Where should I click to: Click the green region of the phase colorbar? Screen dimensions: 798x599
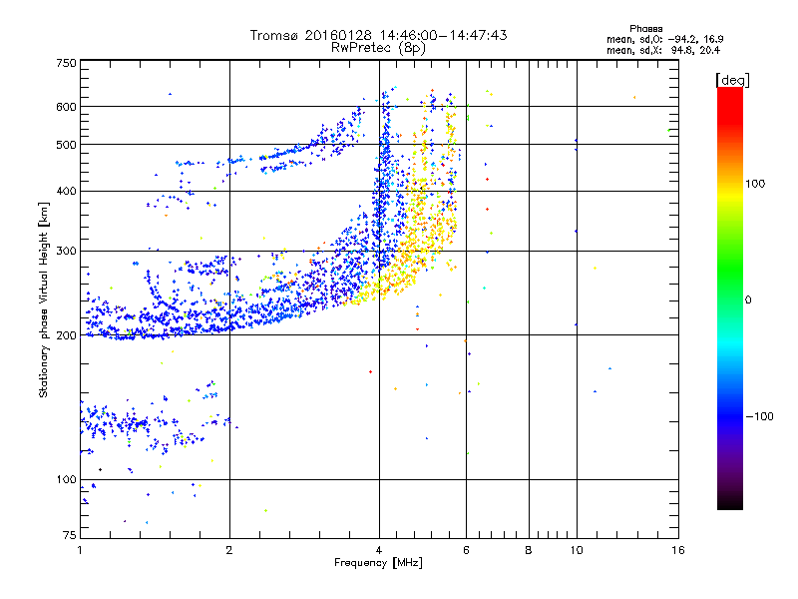(730, 270)
